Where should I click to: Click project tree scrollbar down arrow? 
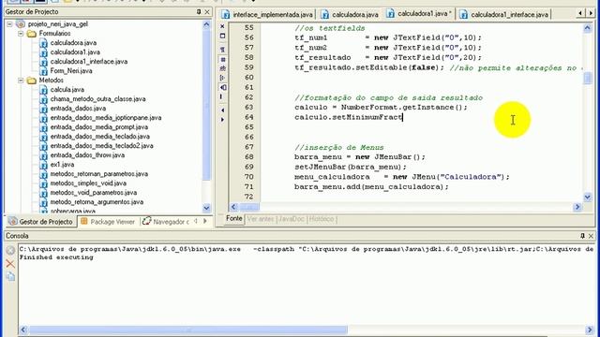(x=206, y=208)
